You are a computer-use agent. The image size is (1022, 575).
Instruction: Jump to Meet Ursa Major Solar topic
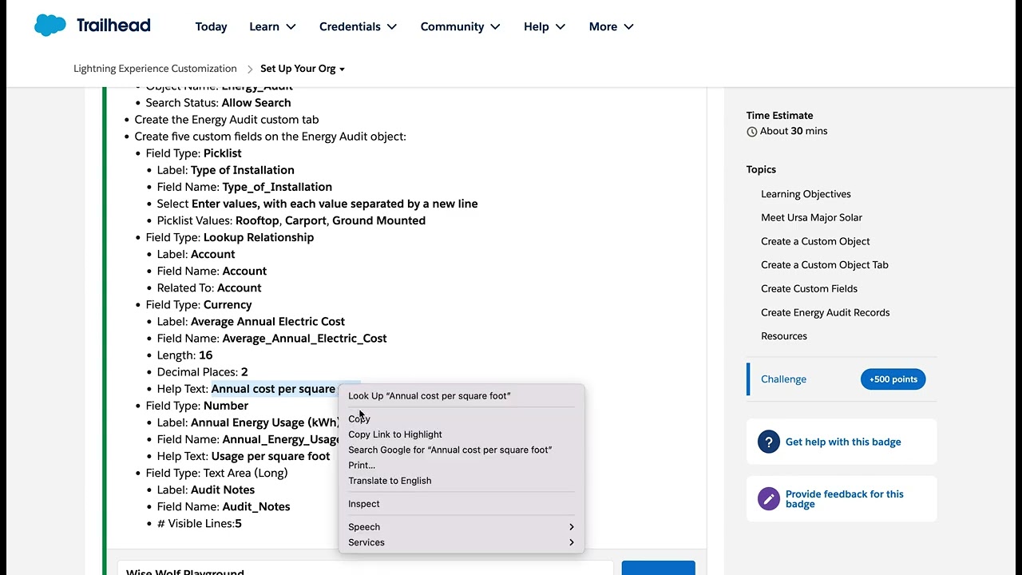tap(811, 217)
